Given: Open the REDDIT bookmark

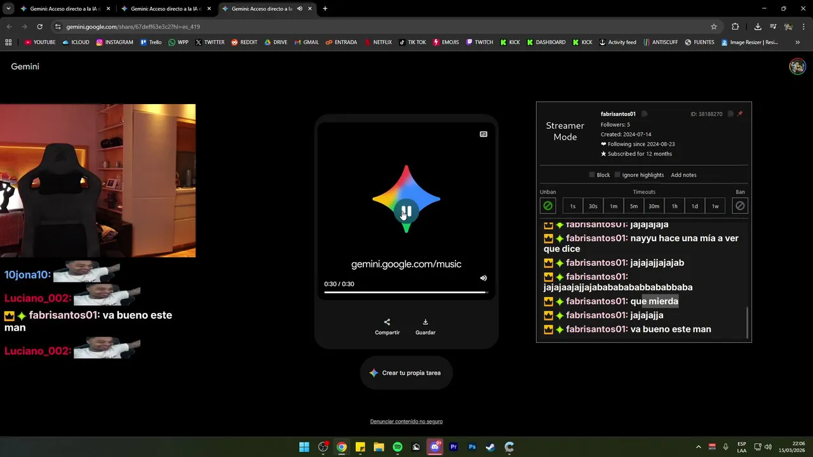Looking at the screenshot, I should tap(245, 43).
